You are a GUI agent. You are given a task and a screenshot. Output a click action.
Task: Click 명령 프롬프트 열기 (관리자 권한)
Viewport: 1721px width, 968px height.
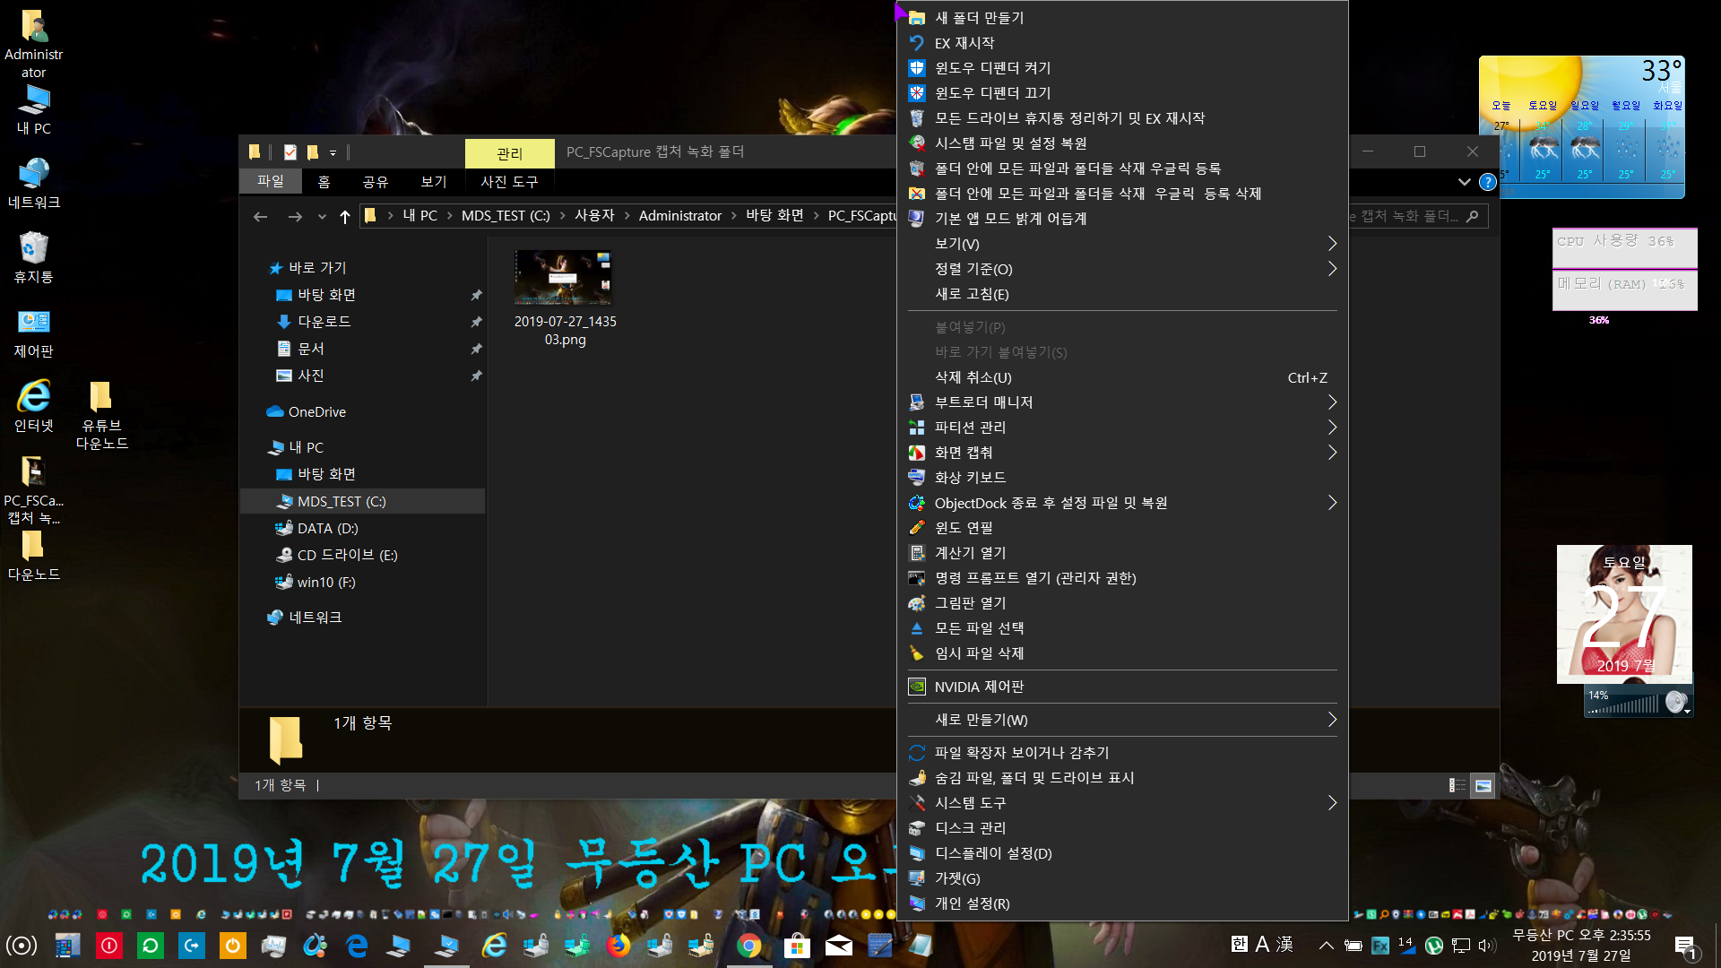1122,578
